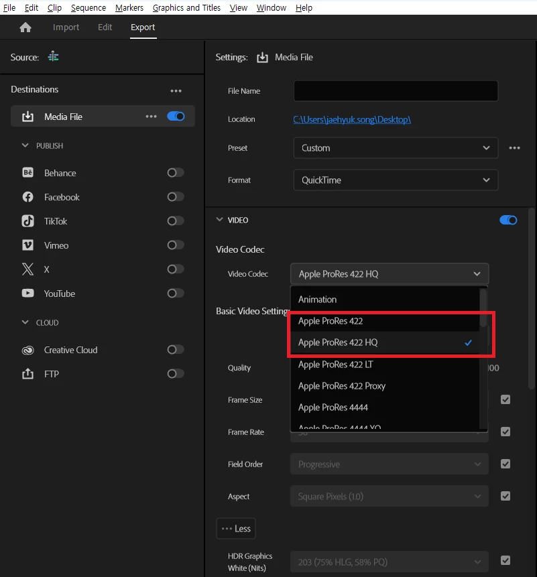Click the TikTok icon
The height and width of the screenshot is (577, 537).
click(x=27, y=221)
